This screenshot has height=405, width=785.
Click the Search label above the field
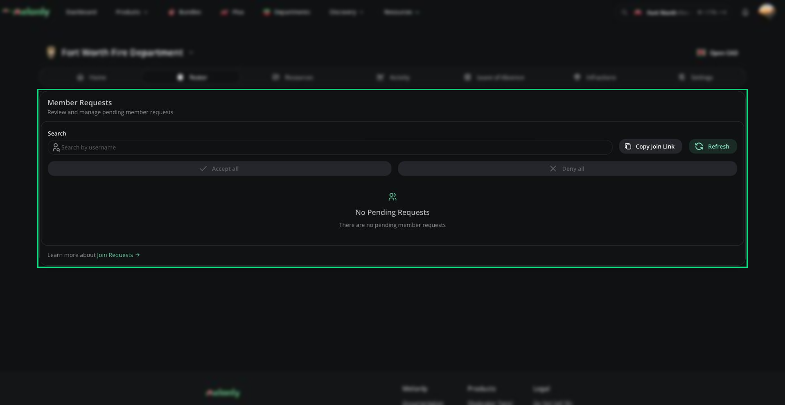click(x=57, y=133)
